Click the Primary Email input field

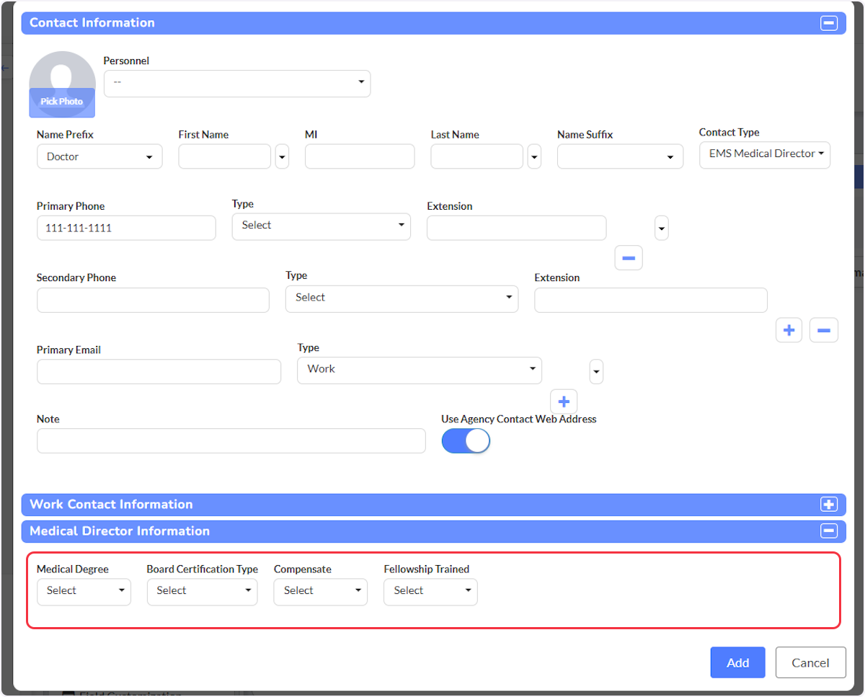(x=159, y=372)
